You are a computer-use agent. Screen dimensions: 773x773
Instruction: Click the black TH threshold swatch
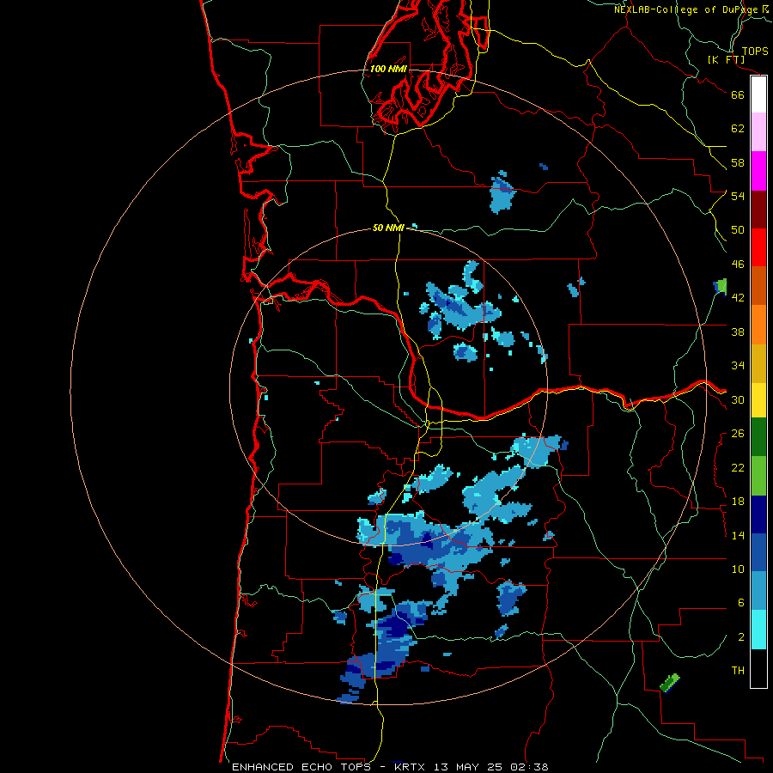point(758,668)
